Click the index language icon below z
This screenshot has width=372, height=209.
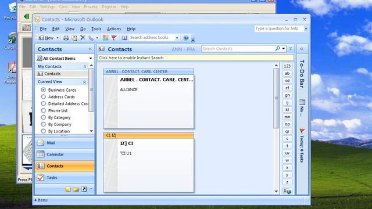coord(287,191)
